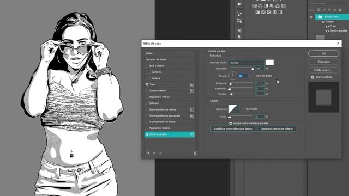Lock image pixels brush icon in Layers
This screenshot has height=196, width=349.
pos(324,10)
